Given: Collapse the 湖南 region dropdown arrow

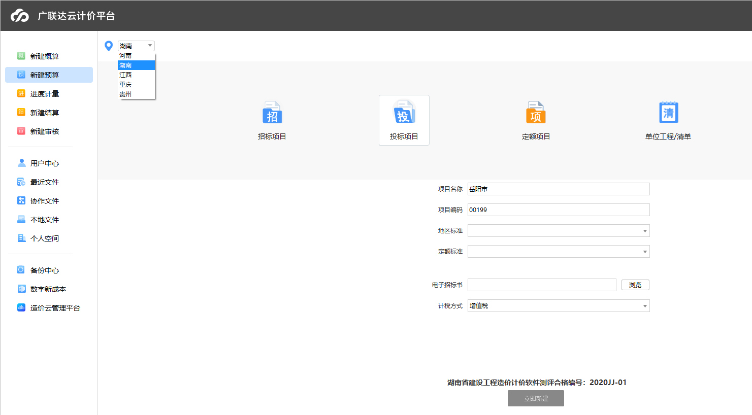Looking at the screenshot, I should click(x=150, y=46).
